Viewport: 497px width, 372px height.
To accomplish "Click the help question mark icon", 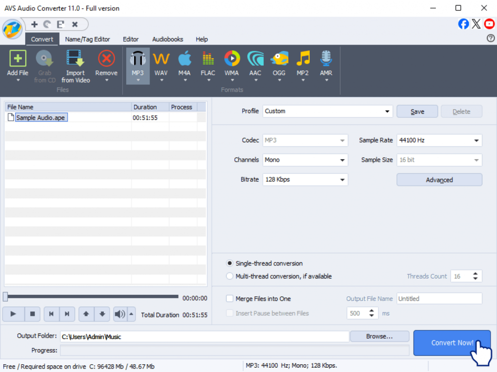I will 490,38.
